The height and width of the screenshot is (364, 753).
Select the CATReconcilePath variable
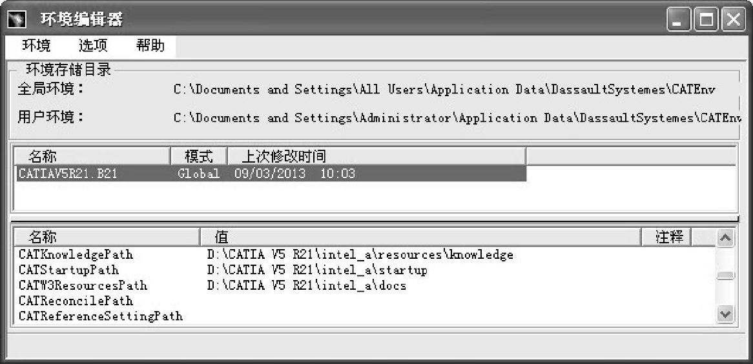76,301
